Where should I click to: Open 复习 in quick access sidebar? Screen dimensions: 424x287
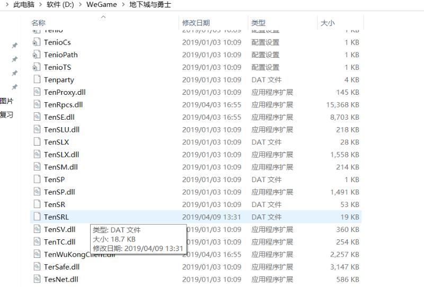pyautogui.click(x=7, y=115)
